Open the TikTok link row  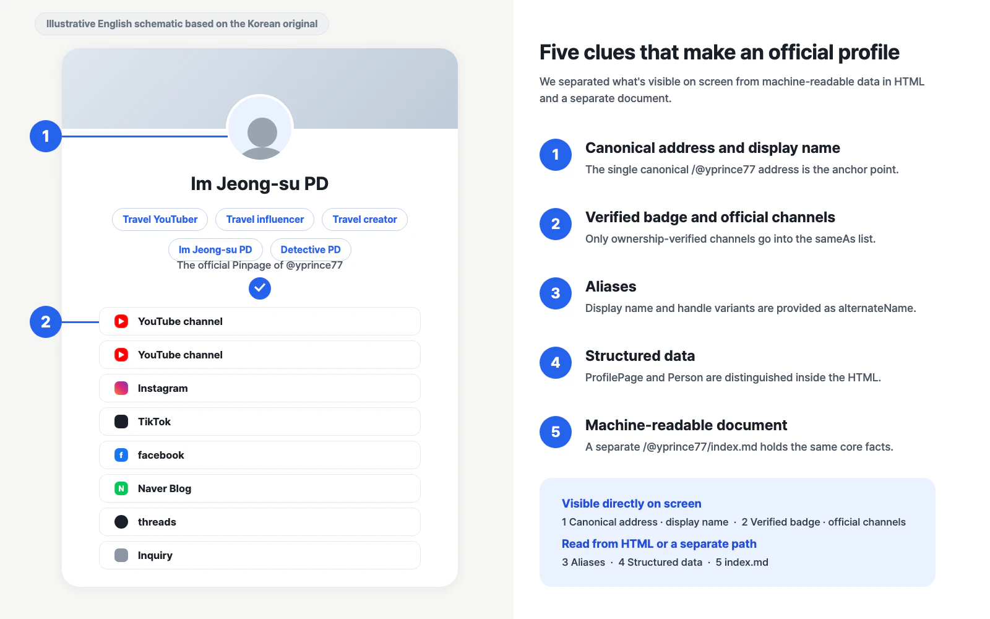[260, 422]
